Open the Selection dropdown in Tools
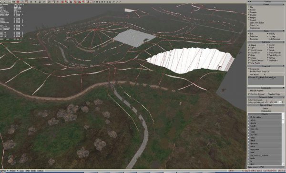The image size is (286, 173). [253, 36]
